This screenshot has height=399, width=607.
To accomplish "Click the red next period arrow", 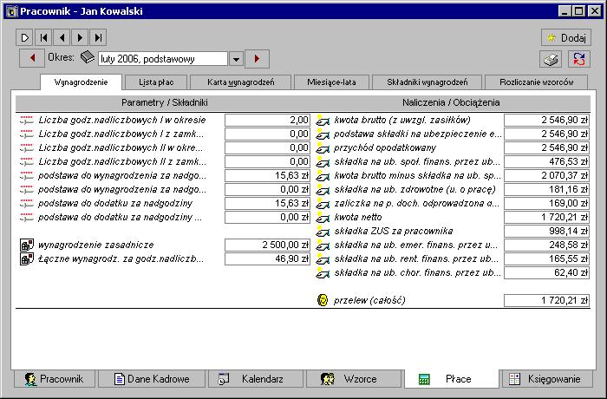I will pyautogui.click(x=257, y=59).
